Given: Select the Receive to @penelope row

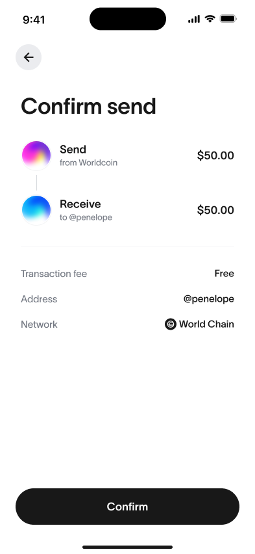Looking at the screenshot, I should 127,210.
